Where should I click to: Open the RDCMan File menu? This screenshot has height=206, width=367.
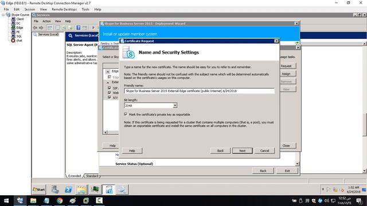point(6,9)
